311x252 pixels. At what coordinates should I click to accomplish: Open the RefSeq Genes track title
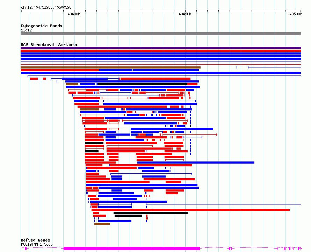[35, 240]
